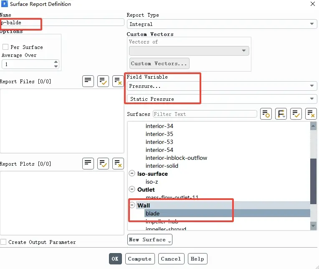Open surface grouping options icon
The image size is (319, 269).
(x=281, y=114)
